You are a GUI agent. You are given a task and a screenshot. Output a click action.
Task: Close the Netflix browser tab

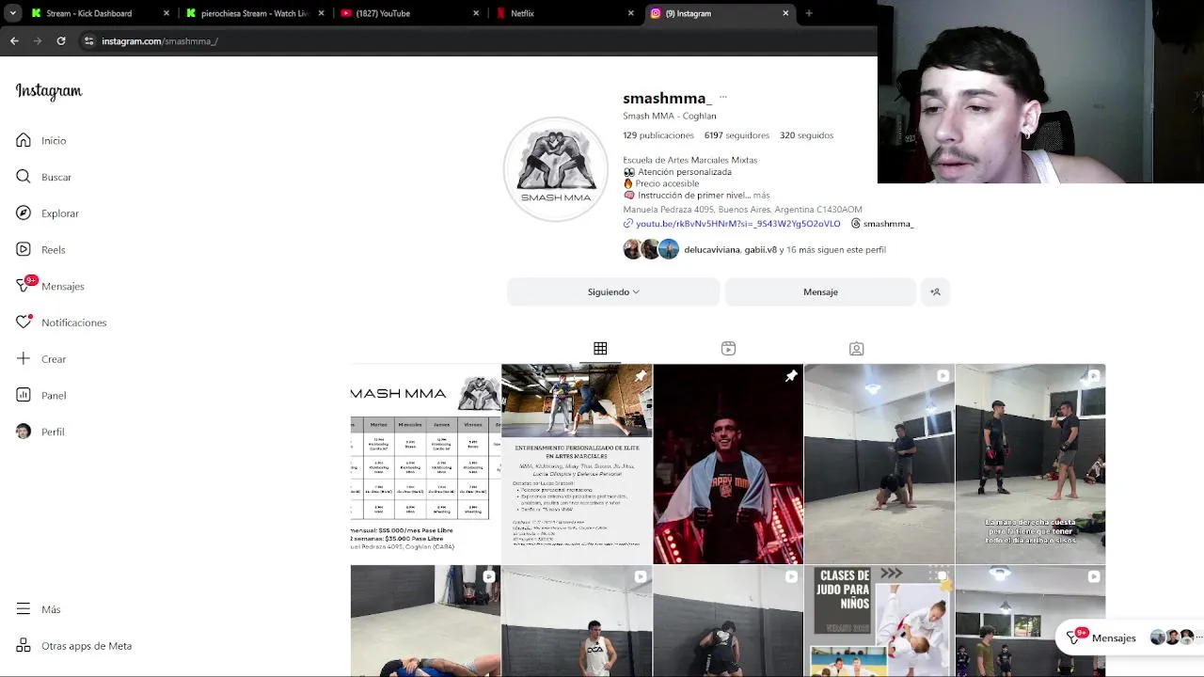[x=630, y=13]
